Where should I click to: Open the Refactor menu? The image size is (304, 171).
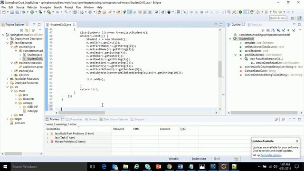32,8
